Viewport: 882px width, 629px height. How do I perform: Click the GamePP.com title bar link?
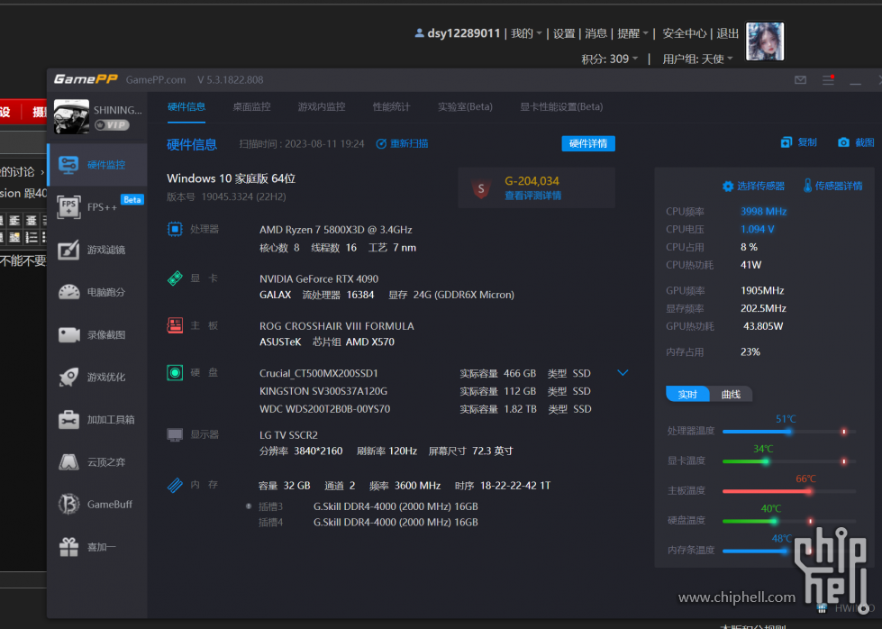tap(156, 80)
